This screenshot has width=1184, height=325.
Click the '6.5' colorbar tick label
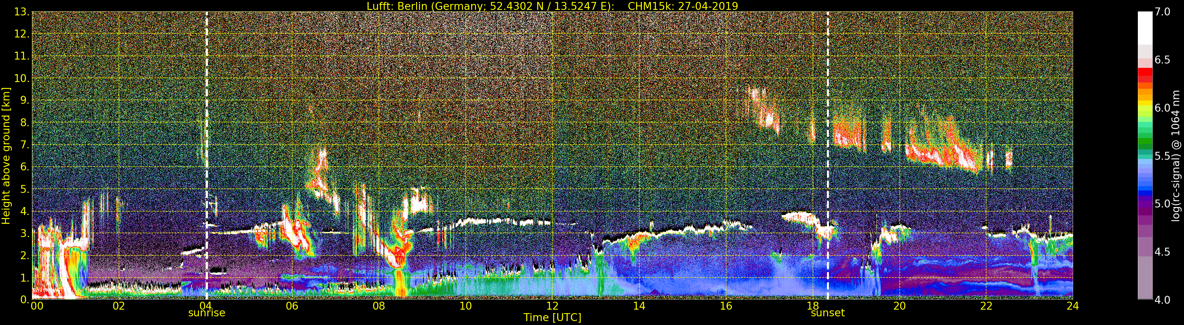(1162, 60)
